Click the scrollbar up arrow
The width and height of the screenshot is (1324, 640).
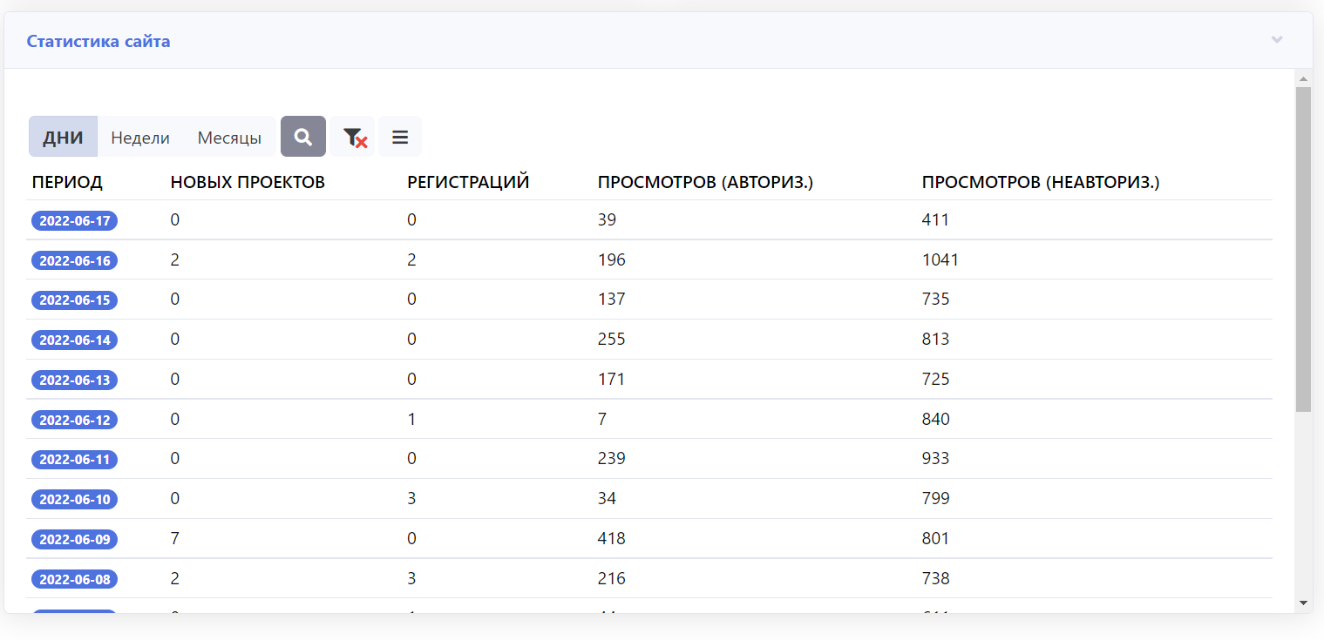1303,79
